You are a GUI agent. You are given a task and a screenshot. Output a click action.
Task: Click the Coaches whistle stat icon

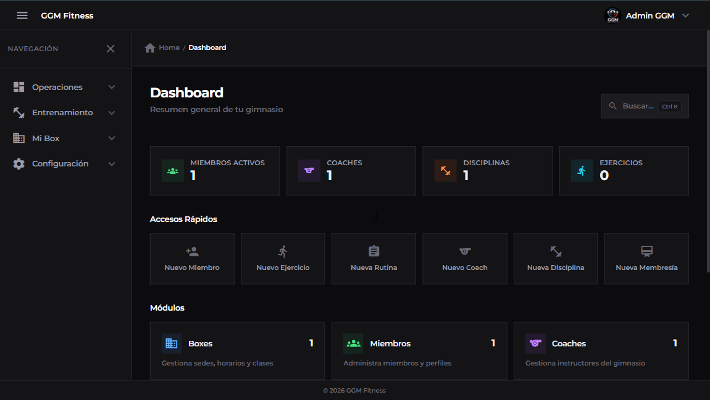(x=309, y=171)
